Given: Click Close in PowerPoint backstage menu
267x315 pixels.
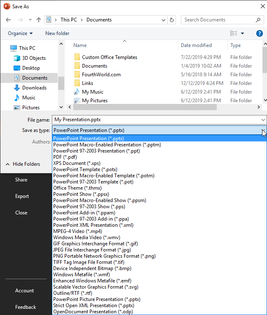Looking at the screenshot, I should [x=21, y=213].
